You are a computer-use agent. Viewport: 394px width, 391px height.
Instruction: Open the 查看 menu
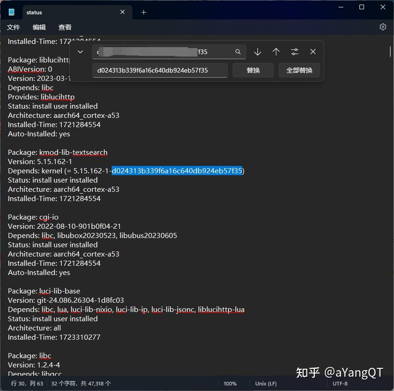click(x=65, y=27)
